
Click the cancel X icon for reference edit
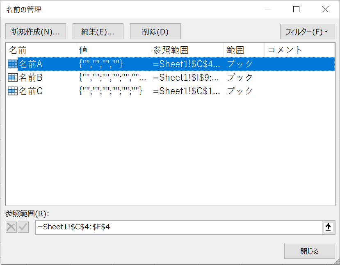pos(11,227)
